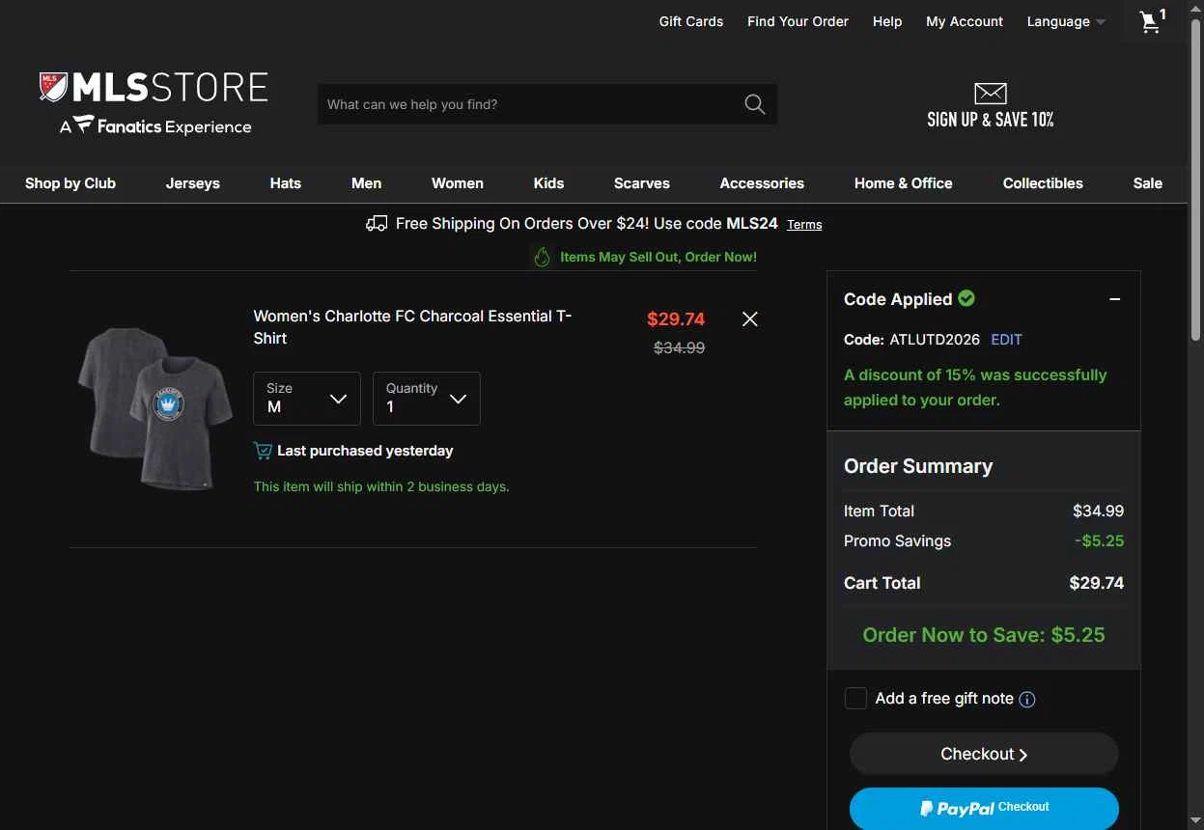Viewport: 1204px width, 830px height.
Task: Click the 15% discount applied message
Action: [x=975, y=388]
